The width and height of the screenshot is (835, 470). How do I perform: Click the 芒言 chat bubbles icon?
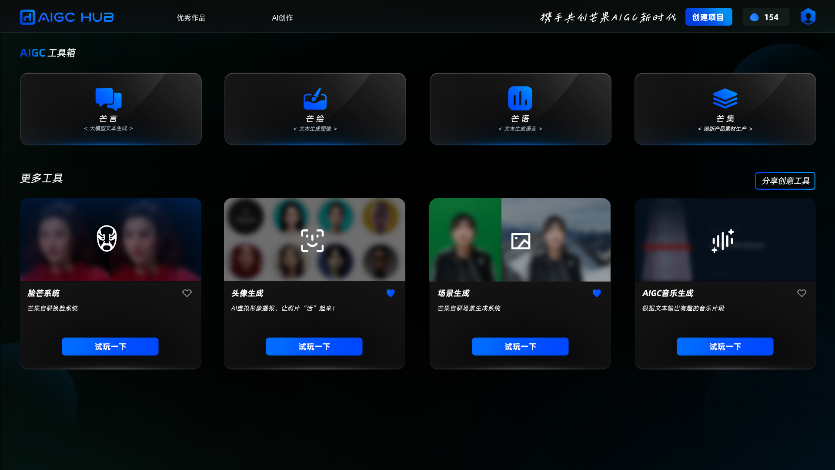108,99
